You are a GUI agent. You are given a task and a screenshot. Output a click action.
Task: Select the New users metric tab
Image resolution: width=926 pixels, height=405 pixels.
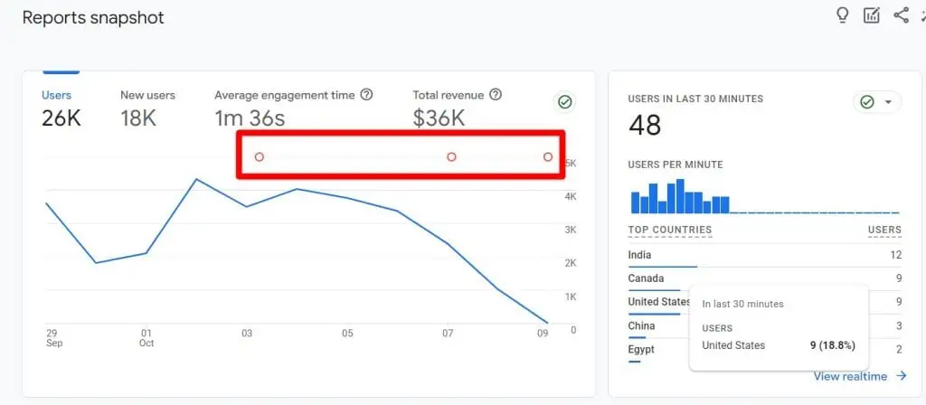[147, 107]
